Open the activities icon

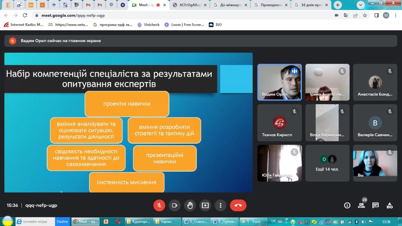click(390, 205)
